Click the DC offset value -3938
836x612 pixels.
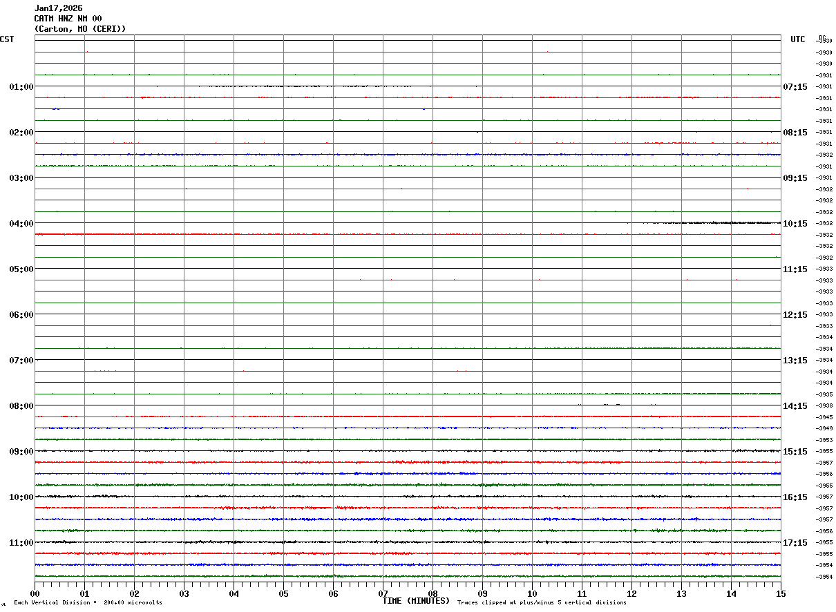tap(824, 406)
